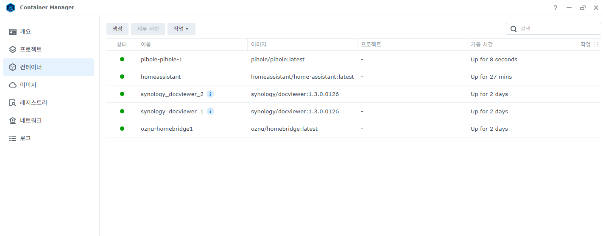603x236 pixels.
Task: Switch to the 프로젝트 section
Action: pos(48,49)
